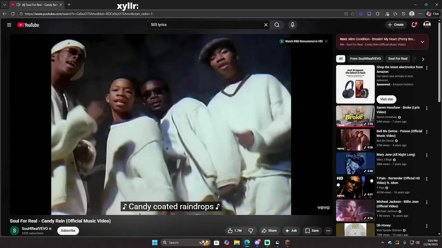The width and height of the screenshot is (442, 248).
Task: Clear the search box text with X
Action: [266, 25]
